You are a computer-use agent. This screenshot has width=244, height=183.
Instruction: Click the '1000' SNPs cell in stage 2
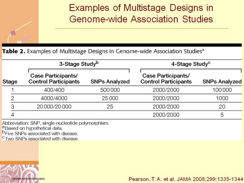click(x=222, y=98)
